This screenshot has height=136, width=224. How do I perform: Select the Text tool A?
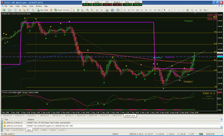tap(196, 10)
